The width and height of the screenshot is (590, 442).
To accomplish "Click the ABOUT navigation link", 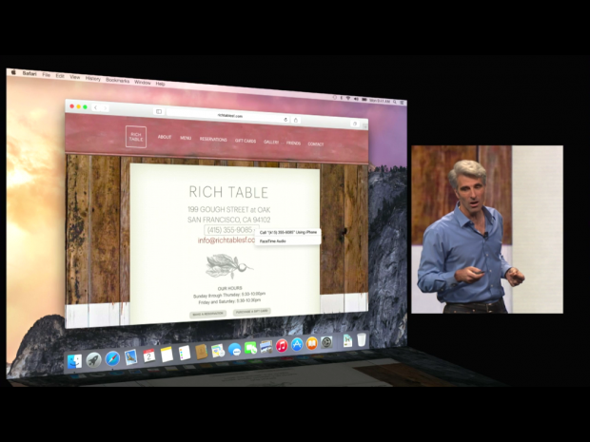I will point(165,137).
